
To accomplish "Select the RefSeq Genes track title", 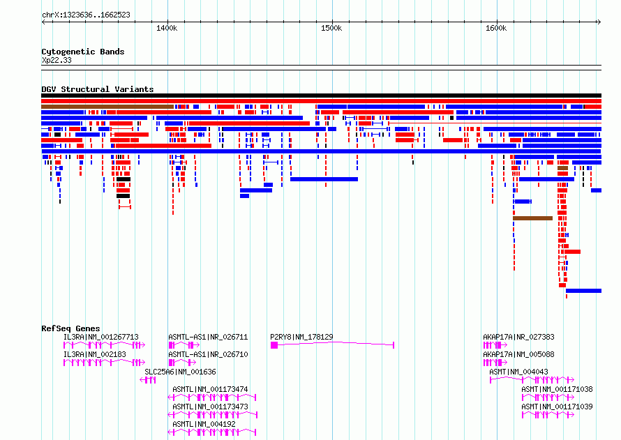I will coord(70,328).
